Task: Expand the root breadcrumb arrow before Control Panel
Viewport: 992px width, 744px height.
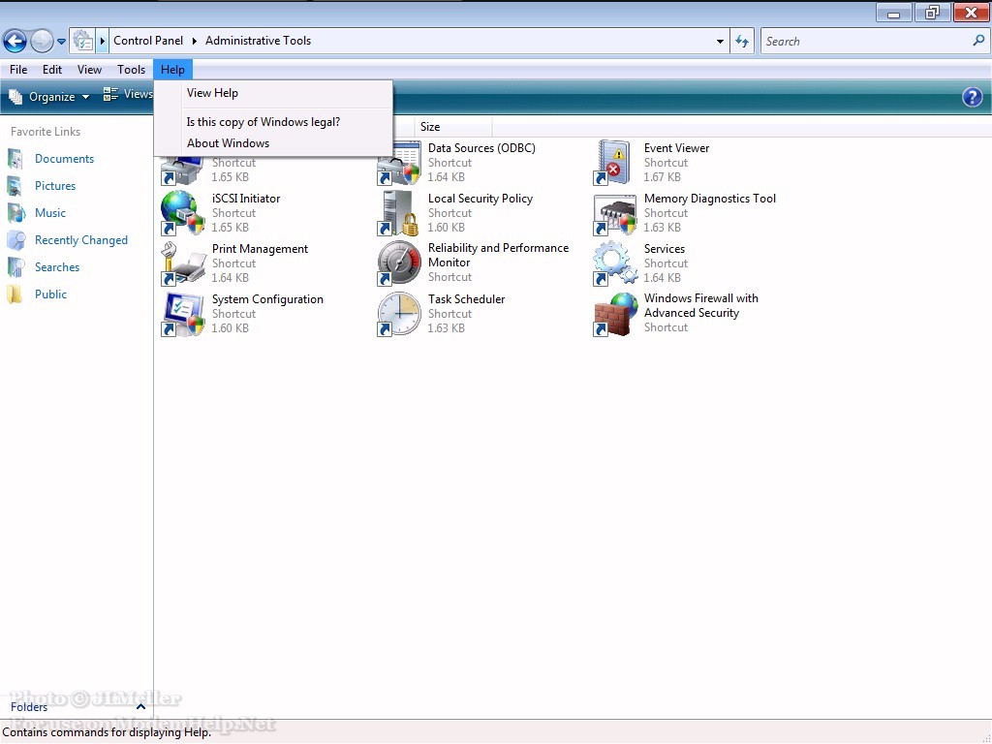Action: coord(102,41)
